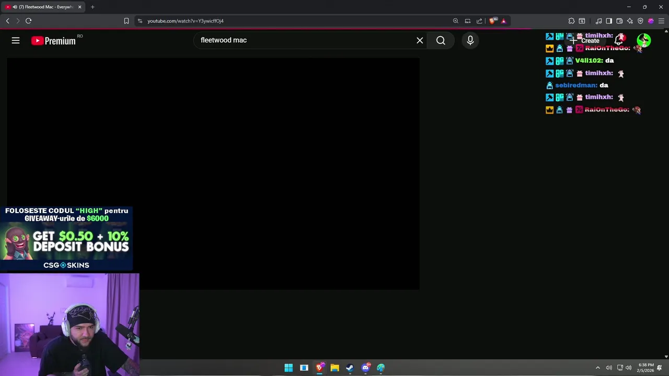Screen dimensions: 669x376
Task: Open the zoom indicator in address bar
Action: (x=456, y=21)
